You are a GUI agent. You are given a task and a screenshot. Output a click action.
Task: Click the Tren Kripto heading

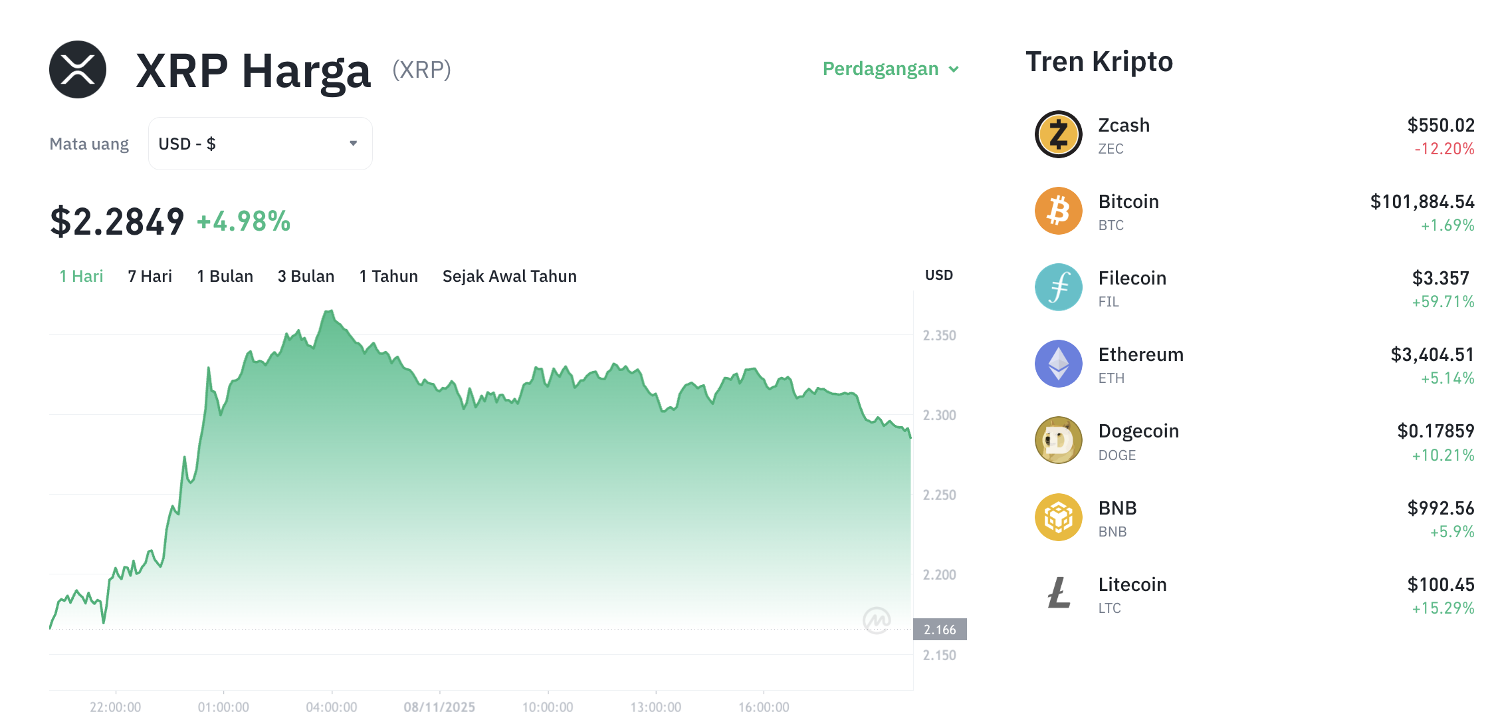pyautogui.click(x=1099, y=61)
